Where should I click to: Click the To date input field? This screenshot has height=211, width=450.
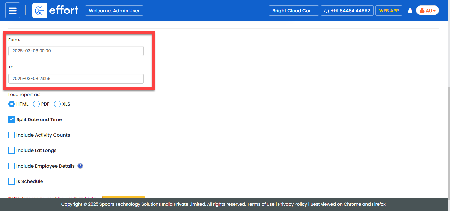[x=76, y=79]
